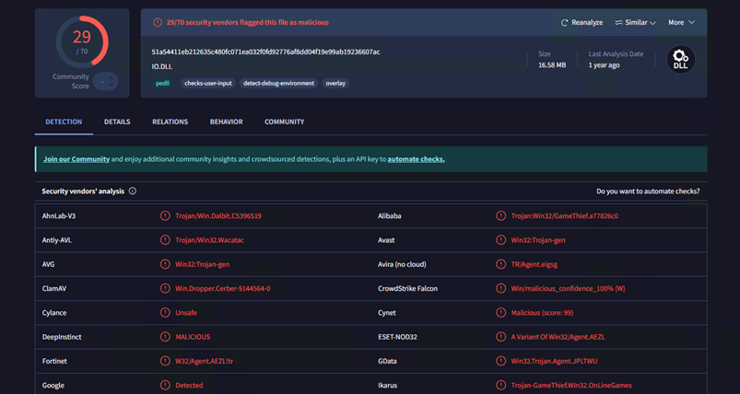
Task: Click the Fortinet warning icon
Action: (x=165, y=361)
